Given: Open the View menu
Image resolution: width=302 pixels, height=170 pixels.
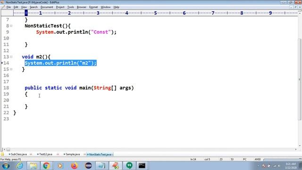Looking at the screenshot, I should (24, 7).
